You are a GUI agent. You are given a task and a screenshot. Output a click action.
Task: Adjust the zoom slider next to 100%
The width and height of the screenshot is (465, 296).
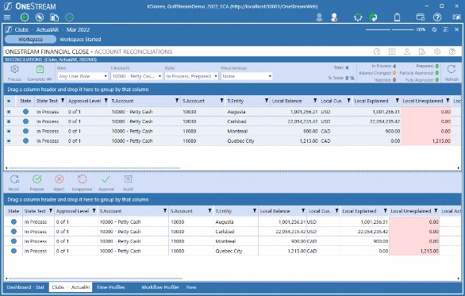point(390,29)
